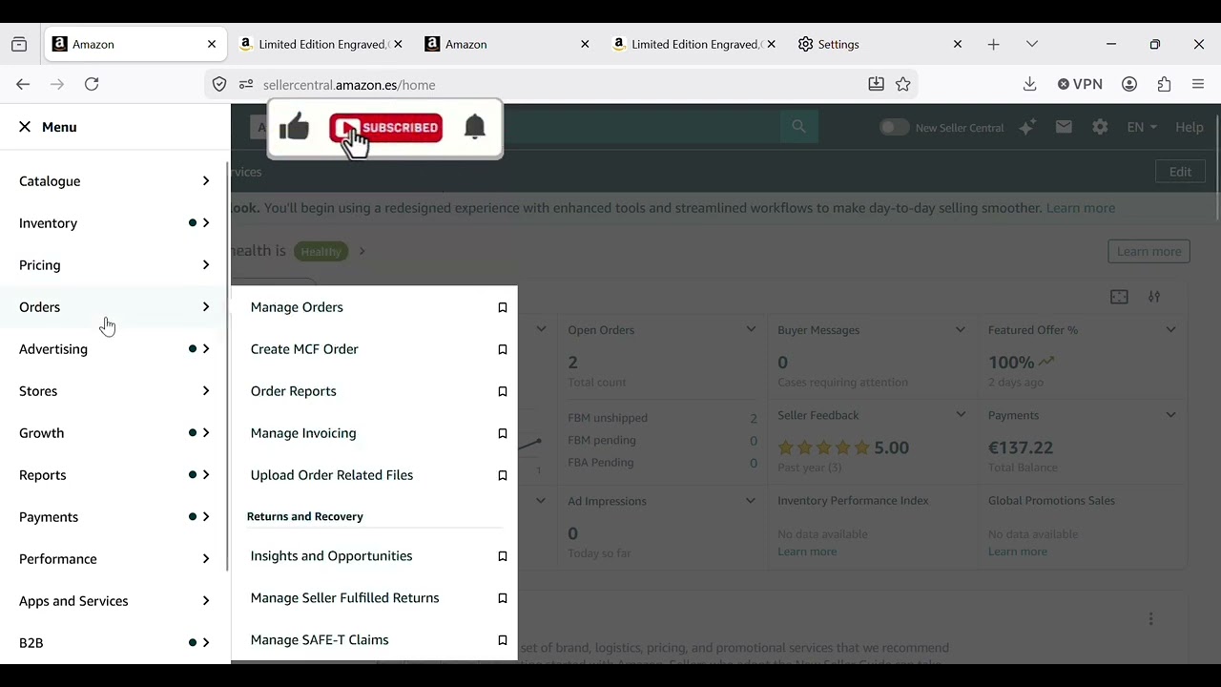This screenshot has height=687, width=1221.
Task: Expand the Reports menu section
Action: 114,475
